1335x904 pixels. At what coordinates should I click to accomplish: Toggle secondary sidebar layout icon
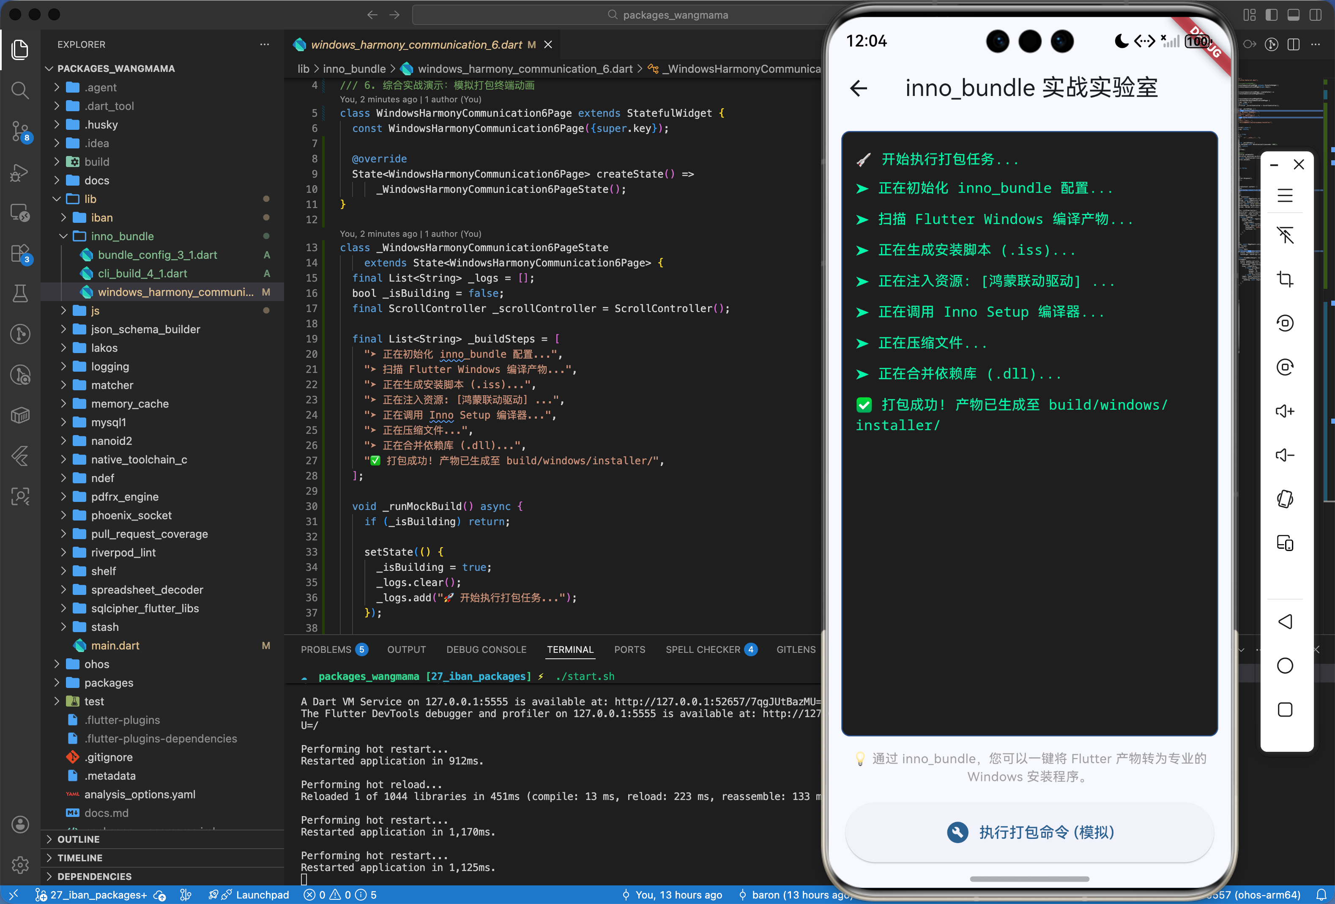(x=1315, y=15)
